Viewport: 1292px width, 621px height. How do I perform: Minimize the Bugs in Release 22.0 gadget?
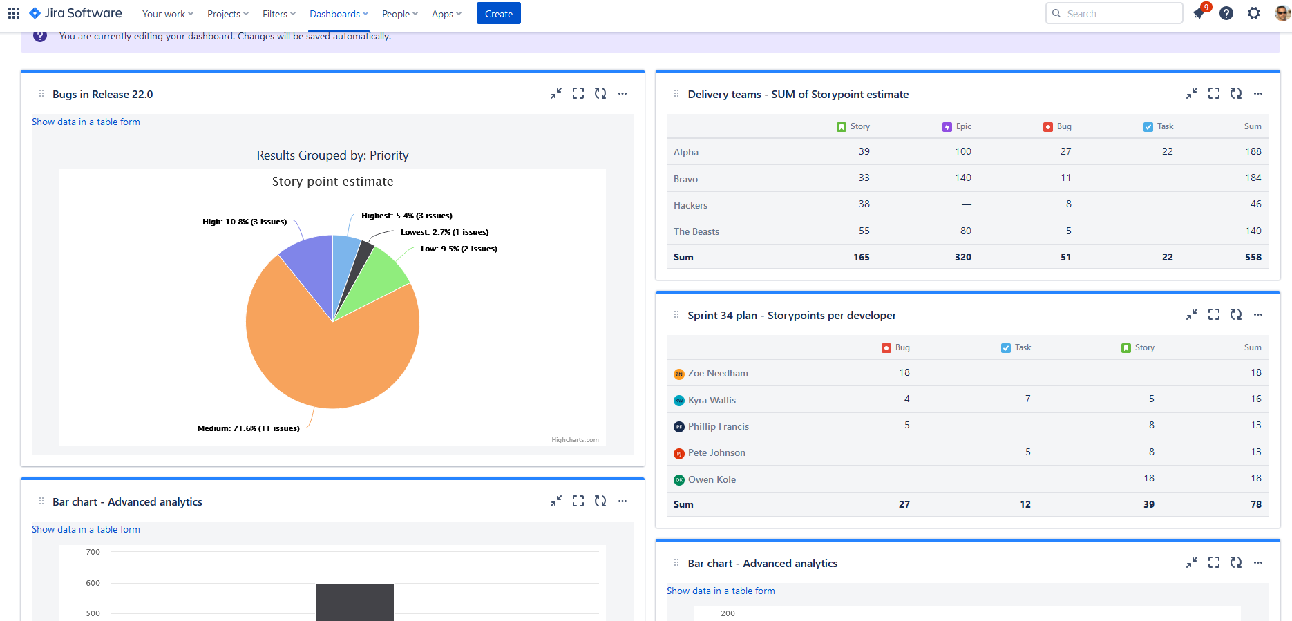(556, 94)
